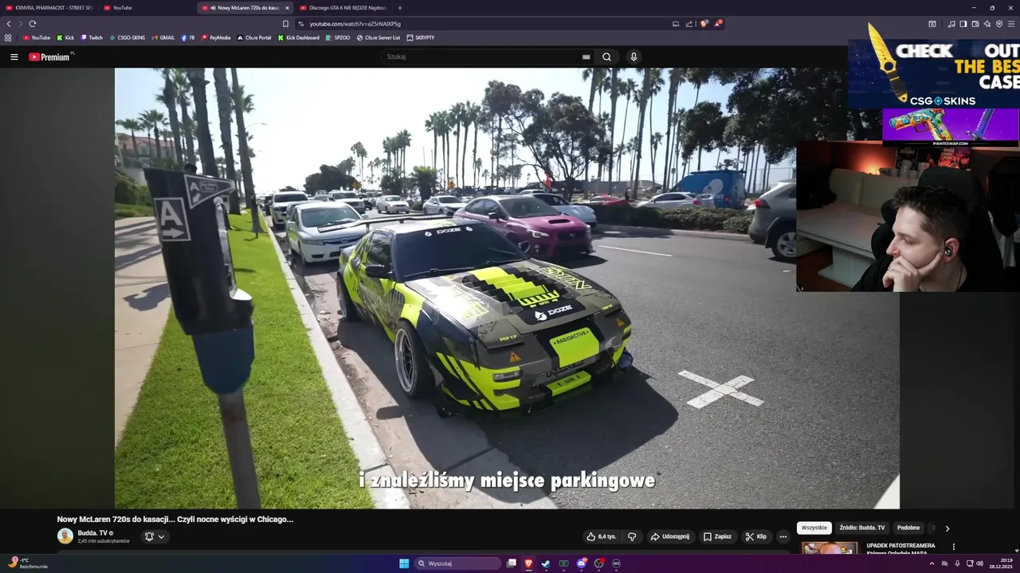Bookmark this page icon in address bar

pyautogui.click(x=285, y=24)
